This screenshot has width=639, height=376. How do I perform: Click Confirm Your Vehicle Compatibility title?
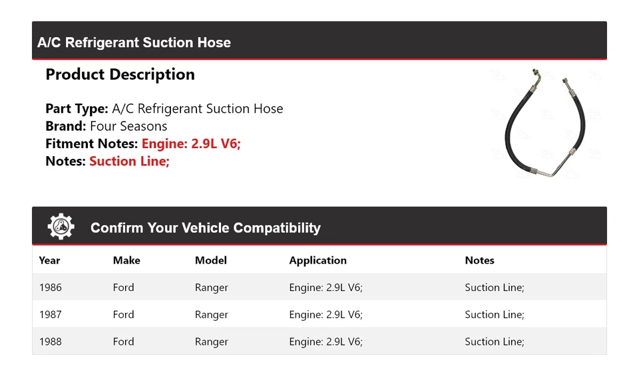pyautogui.click(x=205, y=228)
